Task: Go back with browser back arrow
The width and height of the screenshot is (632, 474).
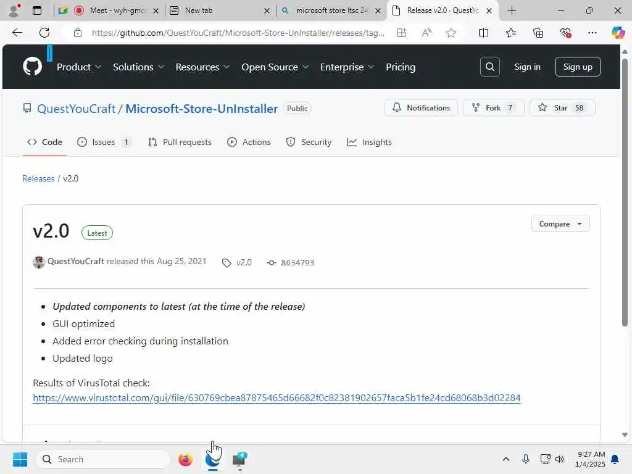Action: pyautogui.click(x=17, y=33)
